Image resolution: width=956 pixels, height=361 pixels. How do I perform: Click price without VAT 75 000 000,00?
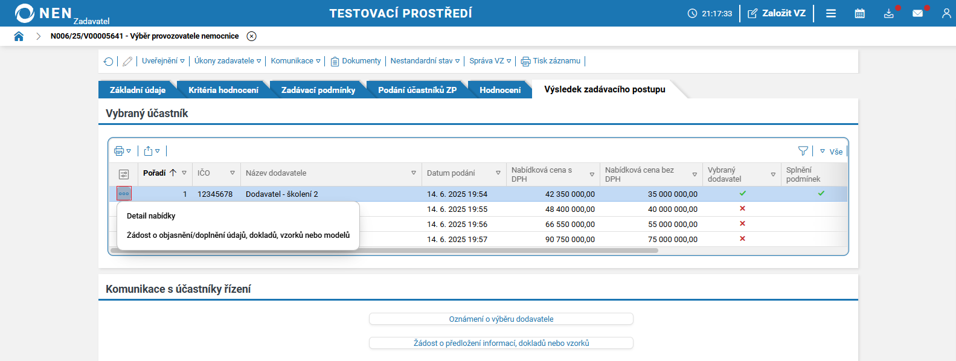click(x=673, y=240)
